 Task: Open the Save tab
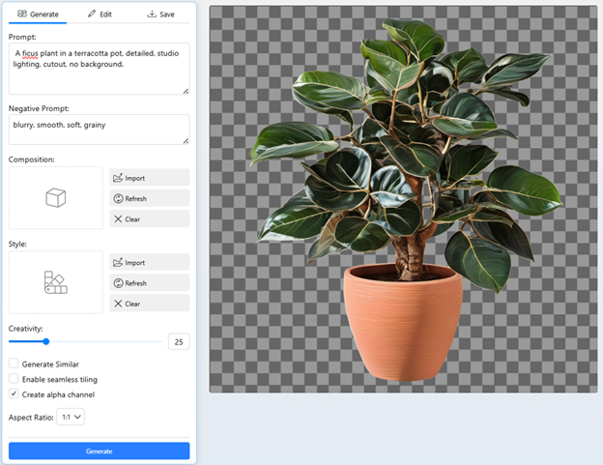[160, 15]
